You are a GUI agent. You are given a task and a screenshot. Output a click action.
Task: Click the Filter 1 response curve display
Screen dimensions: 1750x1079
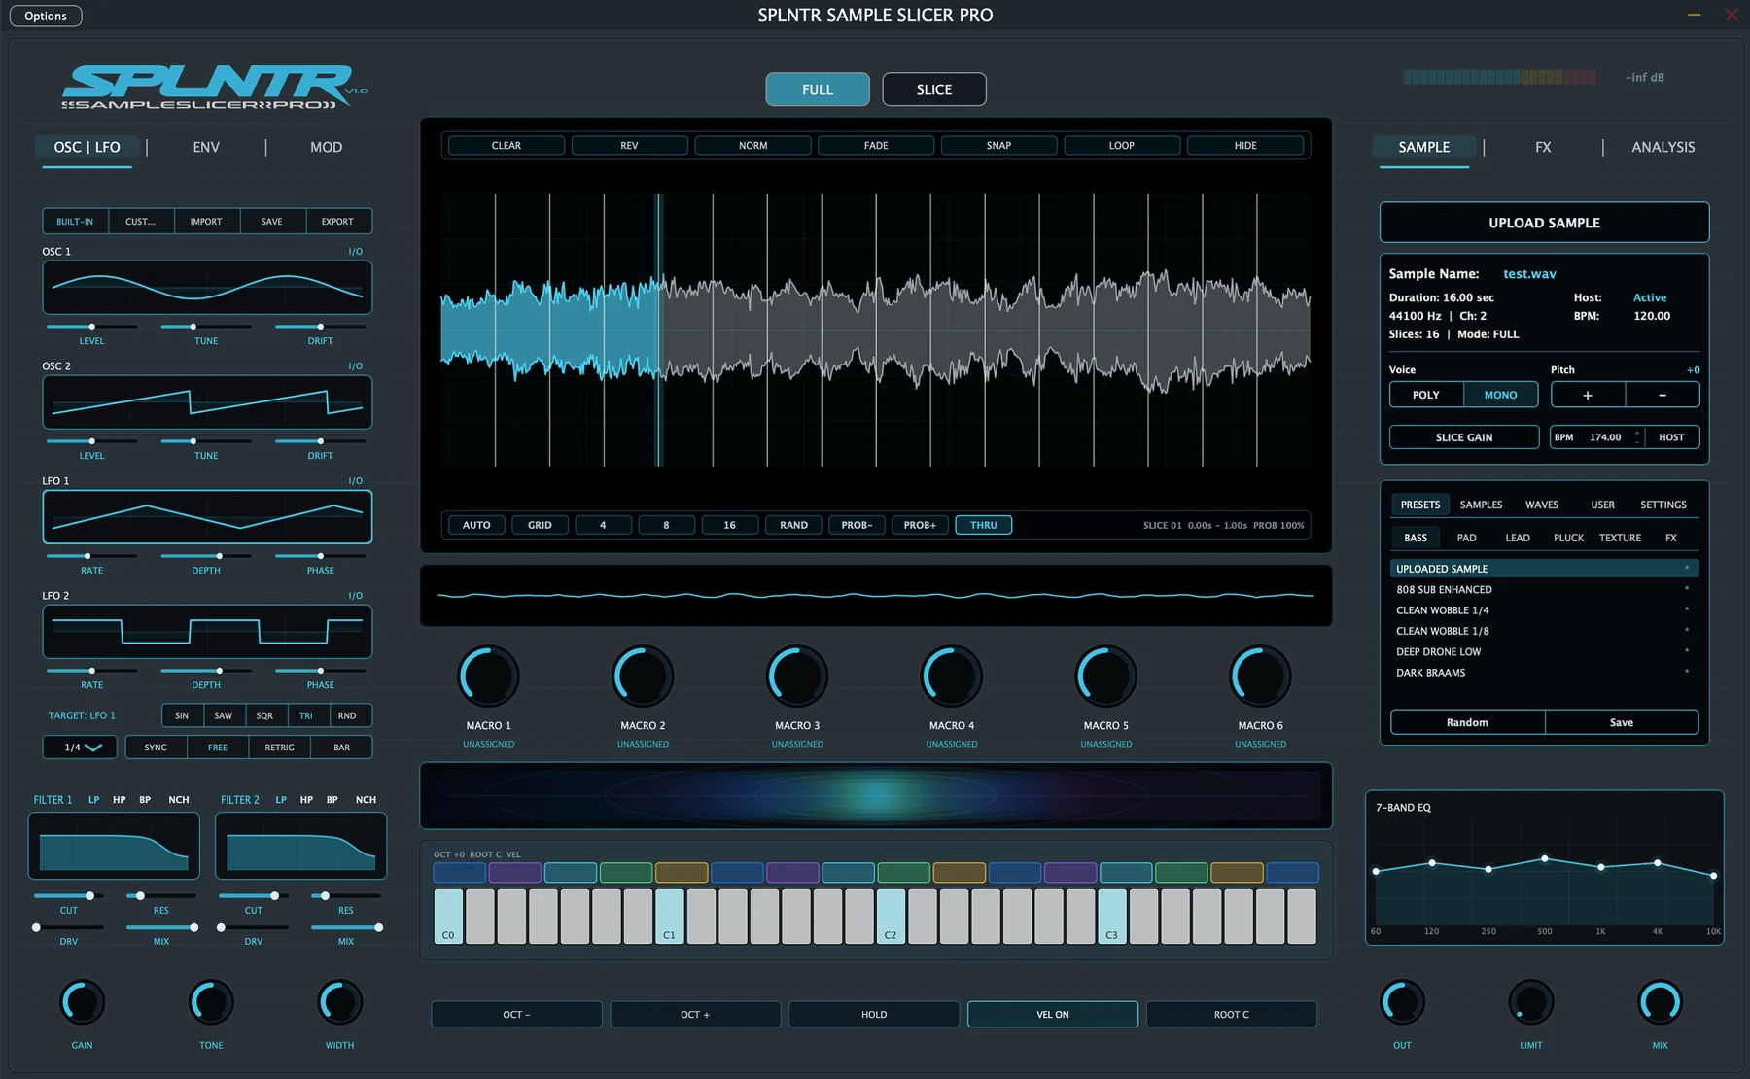click(114, 846)
